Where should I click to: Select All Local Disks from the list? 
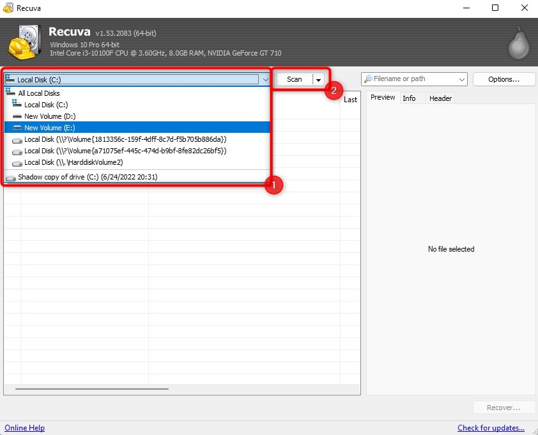137,93
